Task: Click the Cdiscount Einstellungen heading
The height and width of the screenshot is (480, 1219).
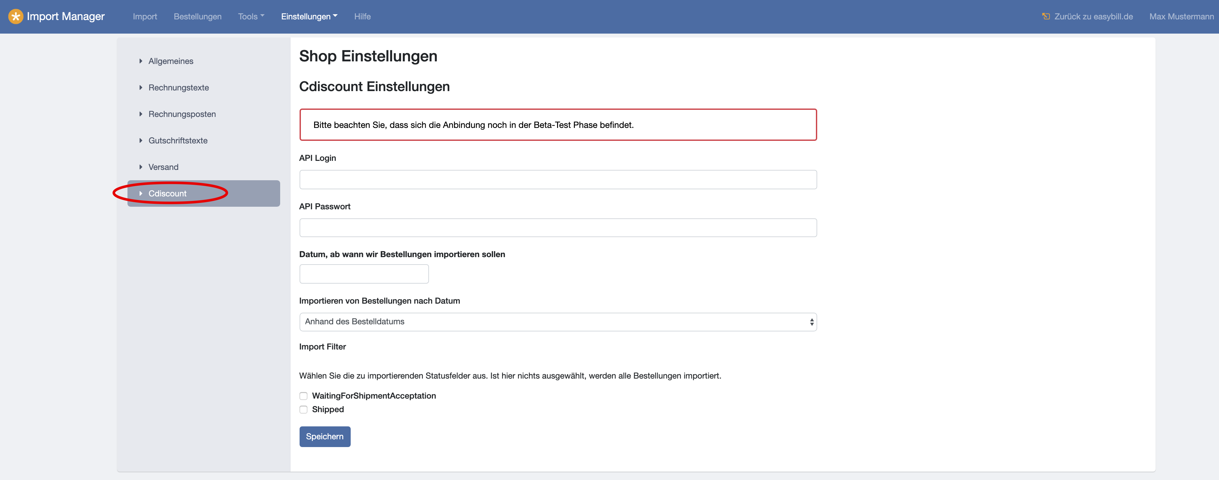Action: click(x=374, y=87)
